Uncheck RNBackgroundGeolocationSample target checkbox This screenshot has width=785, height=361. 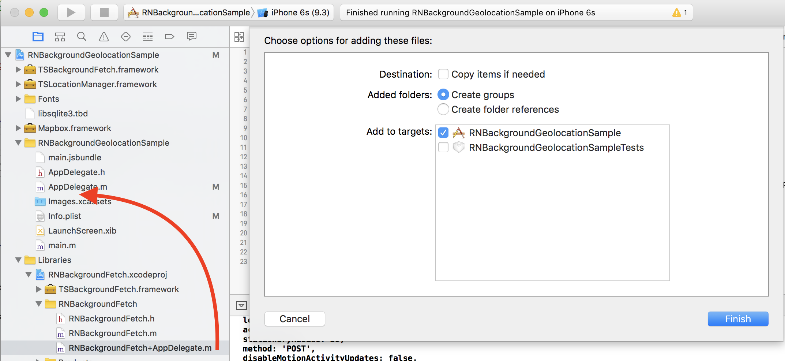pyautogui.click(x=443, y=133)
